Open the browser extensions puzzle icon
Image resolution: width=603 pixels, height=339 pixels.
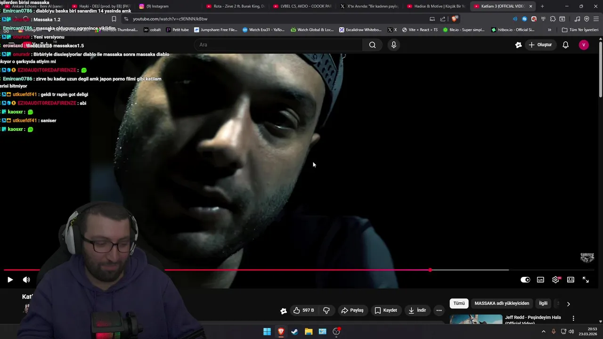pyautogui.click(x=553, y=19)
